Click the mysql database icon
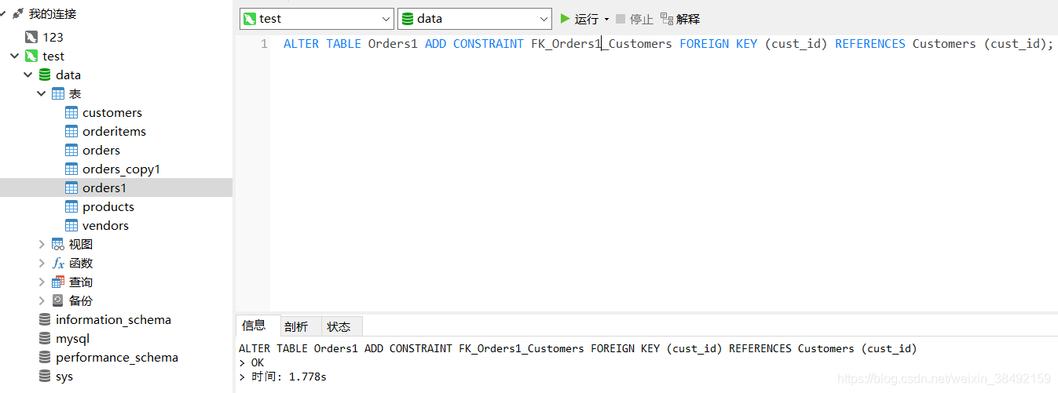 pos(45,338)
